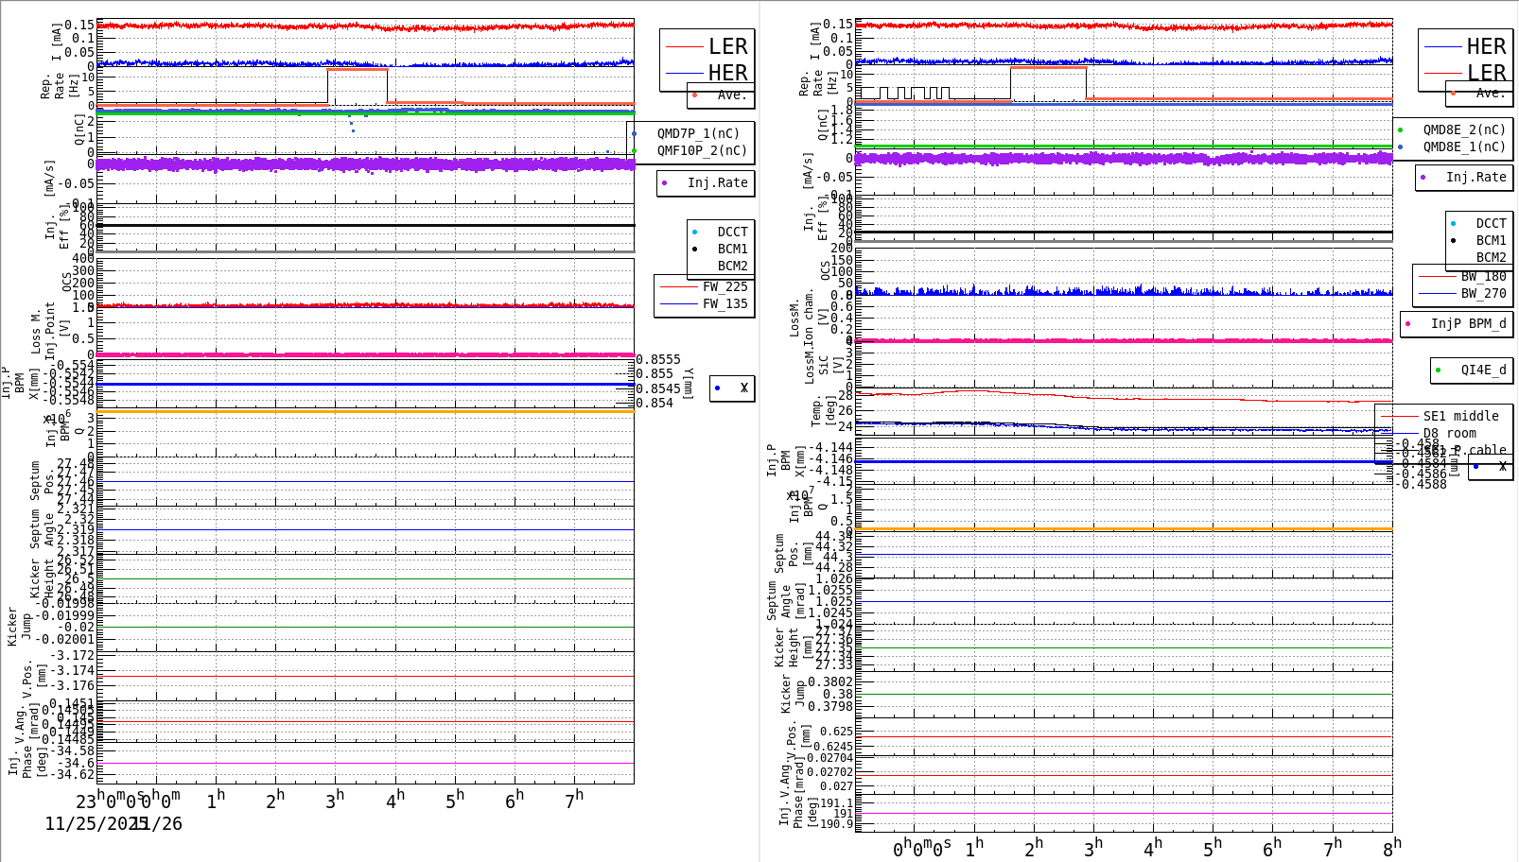Image resolution: width=1519 pixels, height=862 pixels.
Task: Expand the HER/LER legend box on right
Action: [x=1465, y=59]
